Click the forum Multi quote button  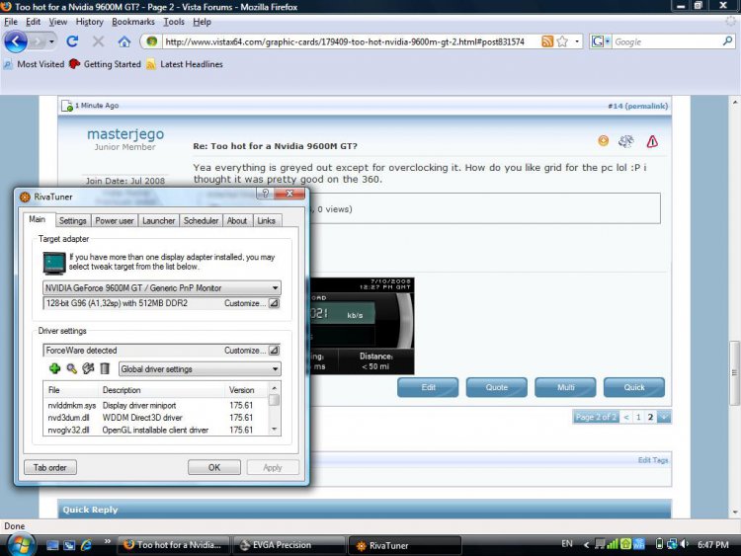coord(566,387)
